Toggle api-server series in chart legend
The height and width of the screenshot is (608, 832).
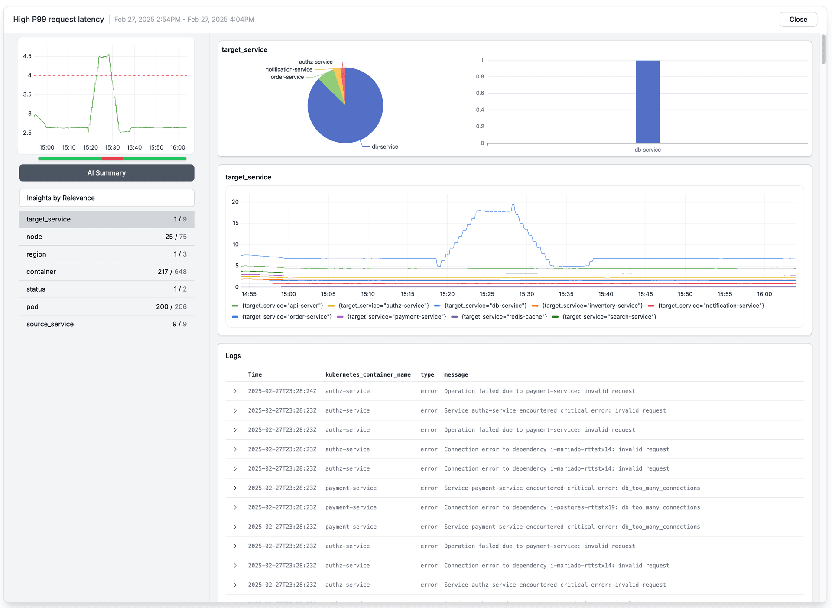click(282, 306)
